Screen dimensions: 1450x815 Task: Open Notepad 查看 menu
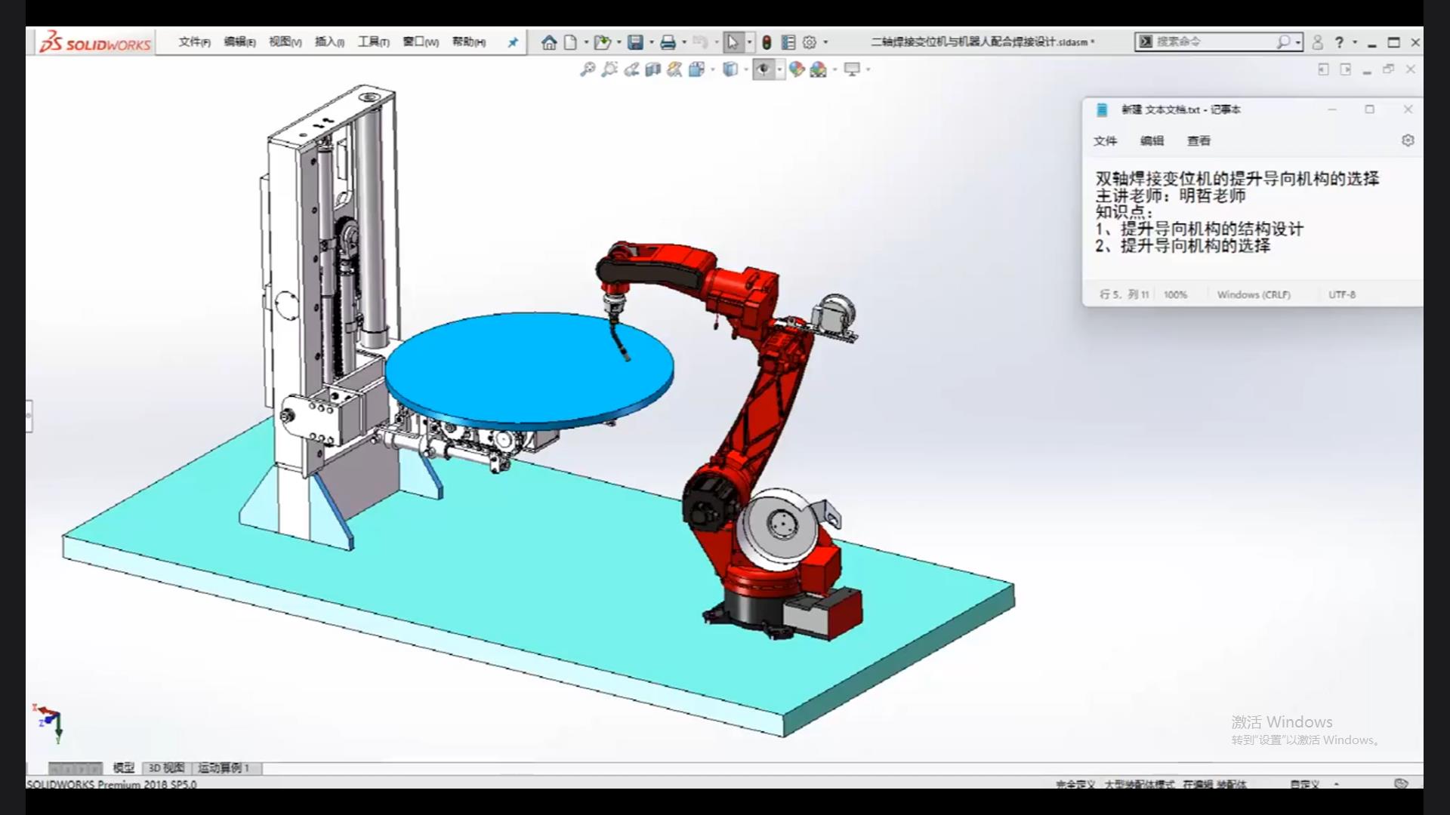point(1199,141)
